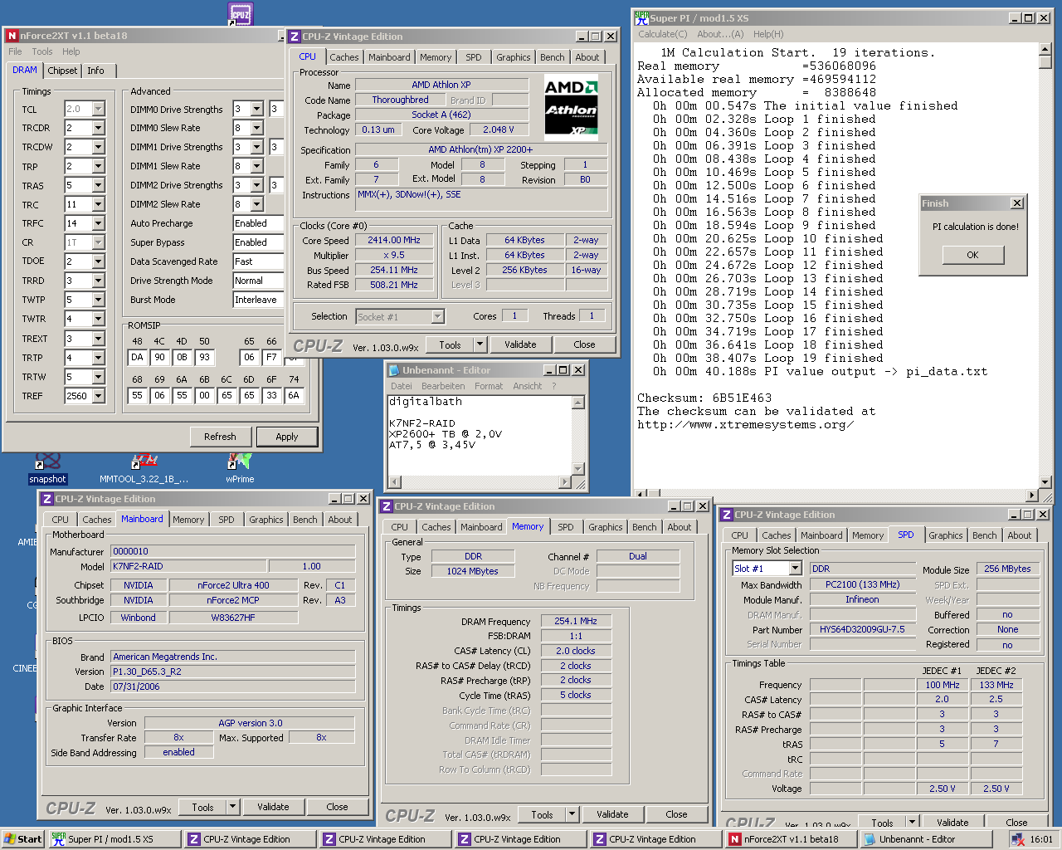Confirm the PI calculation done dialog with OK
The image size is (1062, 850).
click(972, 255)
